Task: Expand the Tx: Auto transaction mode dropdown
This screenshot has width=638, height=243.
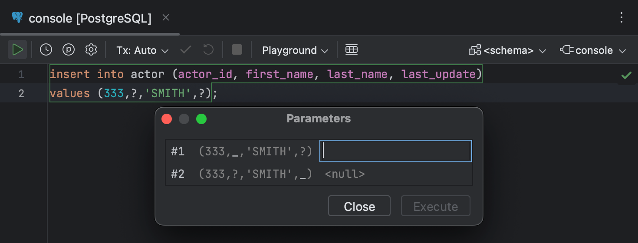Action: pyautogui.click(x=142, y=50)
